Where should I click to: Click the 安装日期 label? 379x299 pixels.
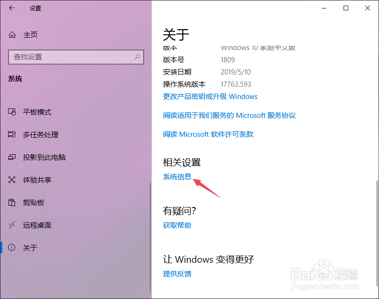[177, 72]
